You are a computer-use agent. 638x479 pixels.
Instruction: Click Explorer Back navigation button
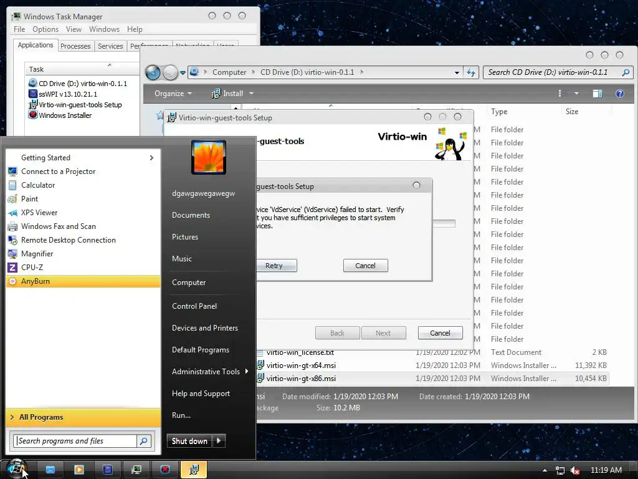click(153, 72)
